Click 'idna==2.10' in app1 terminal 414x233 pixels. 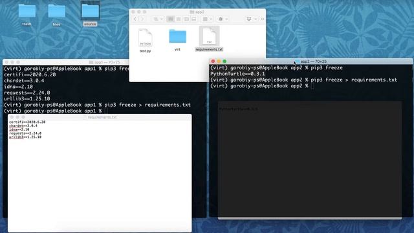click(x=18, y=87)
